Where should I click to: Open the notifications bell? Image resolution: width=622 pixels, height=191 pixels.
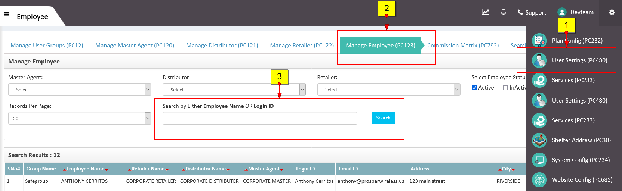pyautogui.click(x=504, y=12)
